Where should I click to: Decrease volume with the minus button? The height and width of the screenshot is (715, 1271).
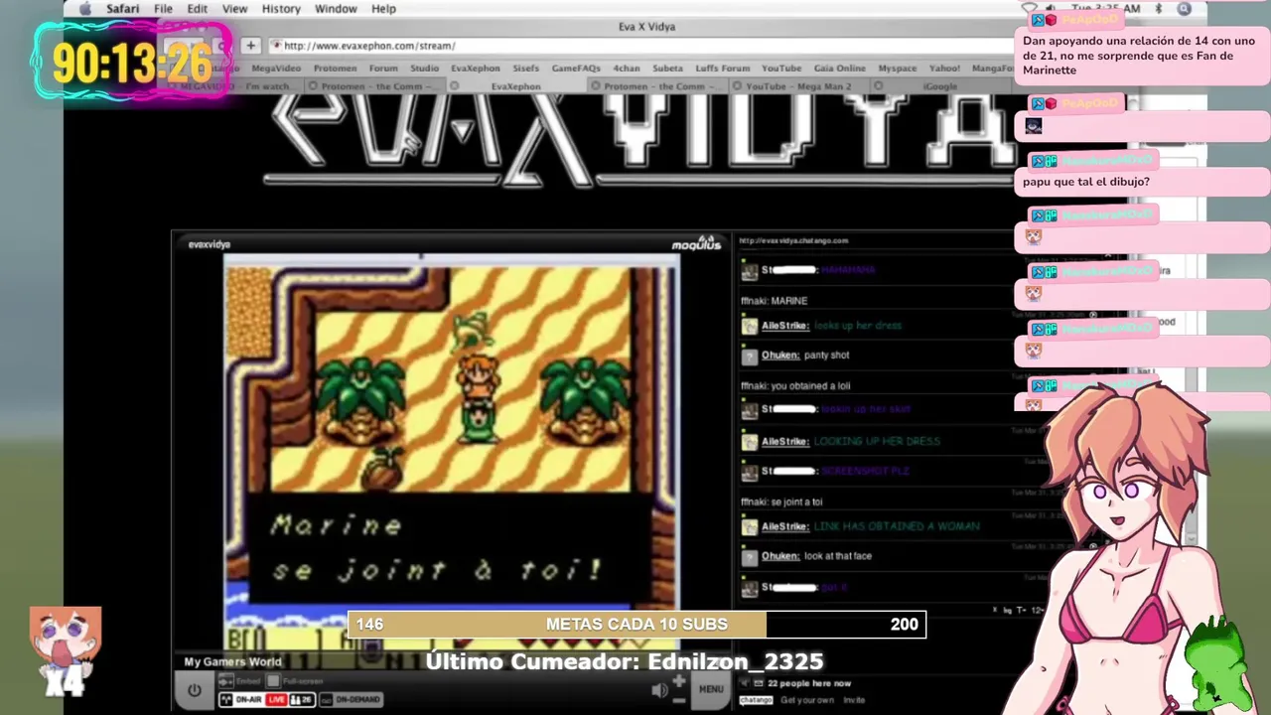(x=679, y=699)
